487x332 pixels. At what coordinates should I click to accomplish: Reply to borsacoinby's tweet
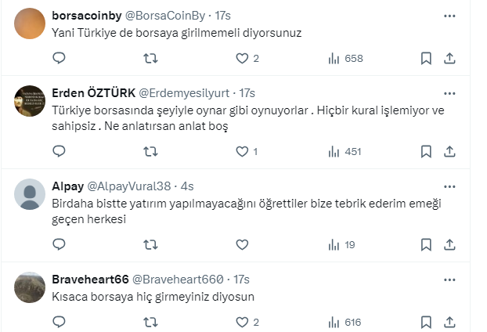[59, 58]
